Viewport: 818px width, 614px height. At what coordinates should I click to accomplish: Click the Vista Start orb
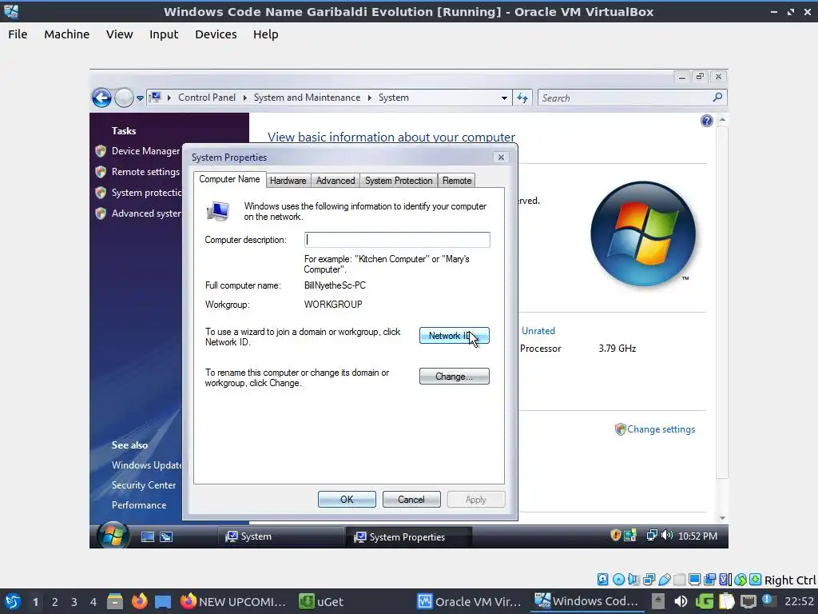tap(113, 535)
